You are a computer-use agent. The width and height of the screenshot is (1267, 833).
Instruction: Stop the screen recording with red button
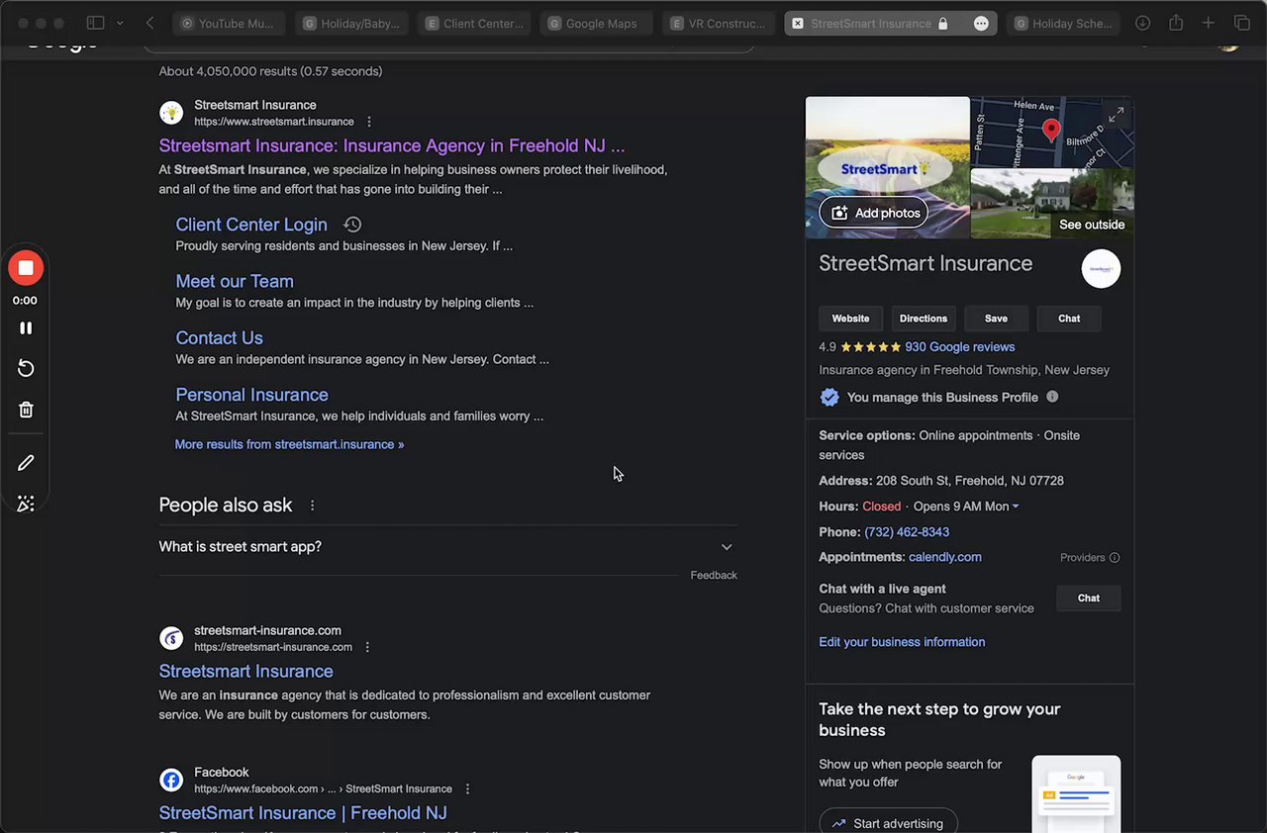pyautogui.click(x=26, y=268)
